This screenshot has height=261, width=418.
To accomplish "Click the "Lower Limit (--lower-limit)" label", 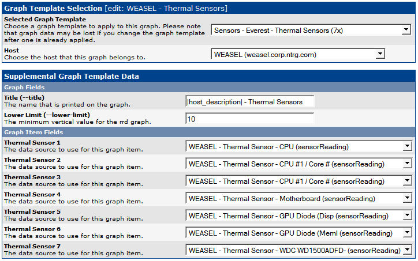I will coord(47,115).
